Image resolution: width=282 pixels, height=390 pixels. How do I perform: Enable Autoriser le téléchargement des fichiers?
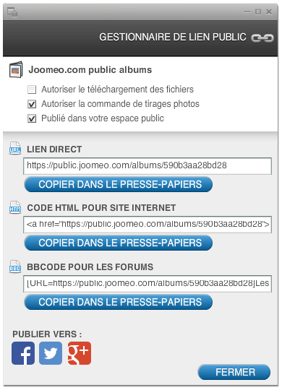(32, 90)
